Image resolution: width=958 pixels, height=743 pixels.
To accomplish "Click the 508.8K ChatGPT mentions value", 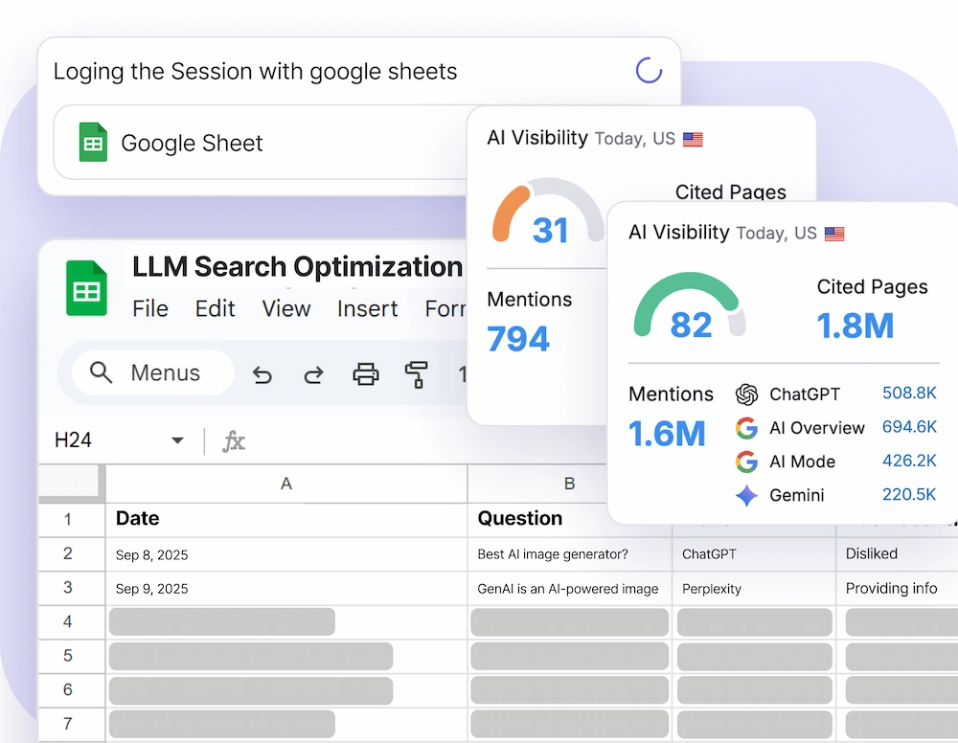I will [909, 394].
